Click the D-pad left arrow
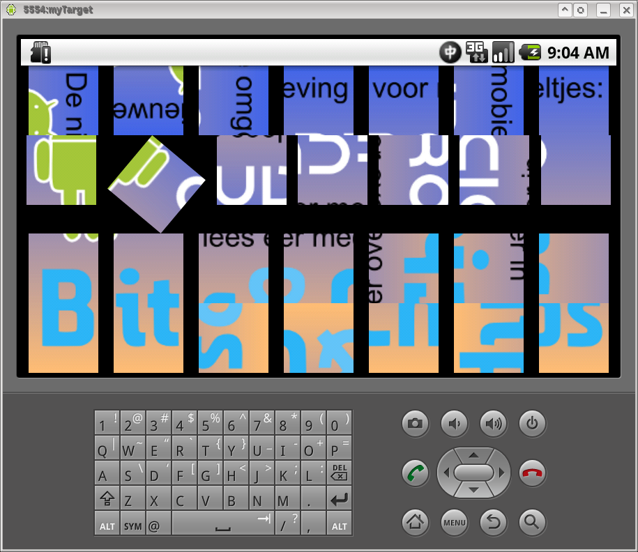Image resolution: width=638 pixels, height=552 pixels. (x=446, y=473)
